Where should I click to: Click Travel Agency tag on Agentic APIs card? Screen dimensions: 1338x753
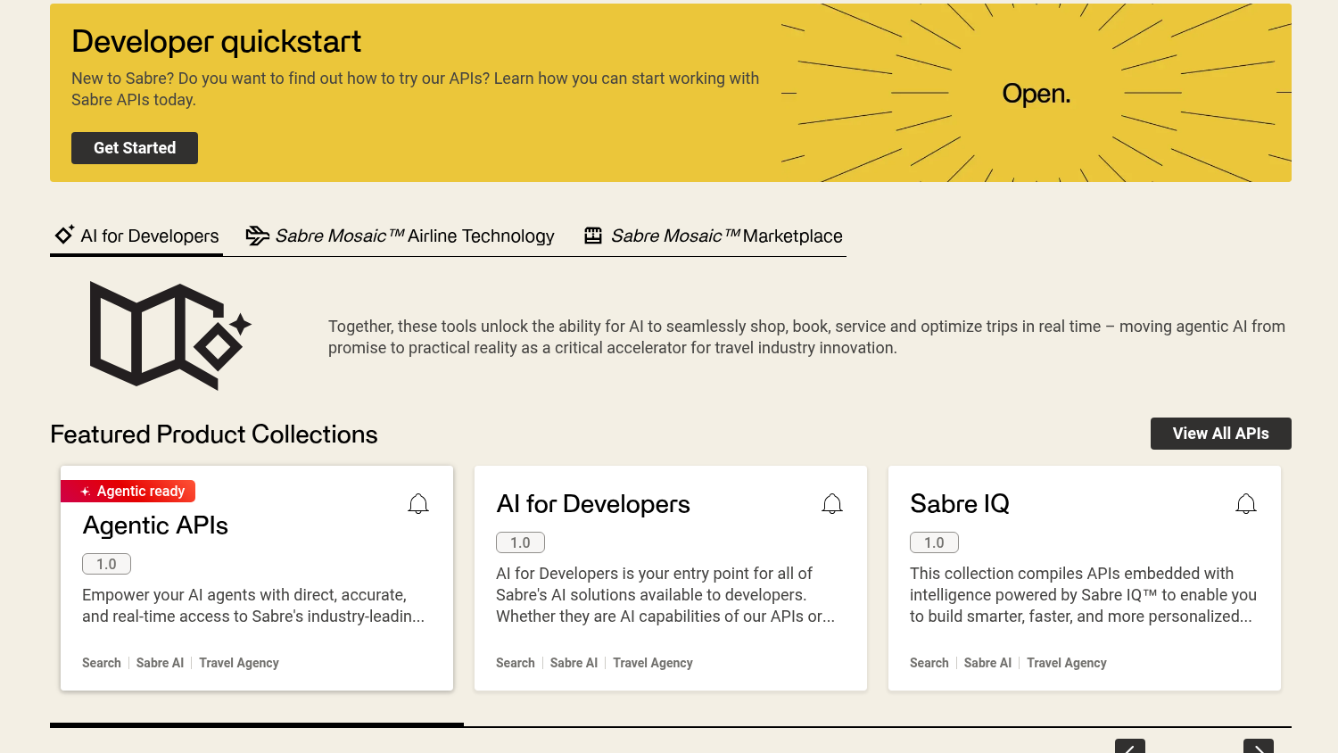click(x=239, y=663)
